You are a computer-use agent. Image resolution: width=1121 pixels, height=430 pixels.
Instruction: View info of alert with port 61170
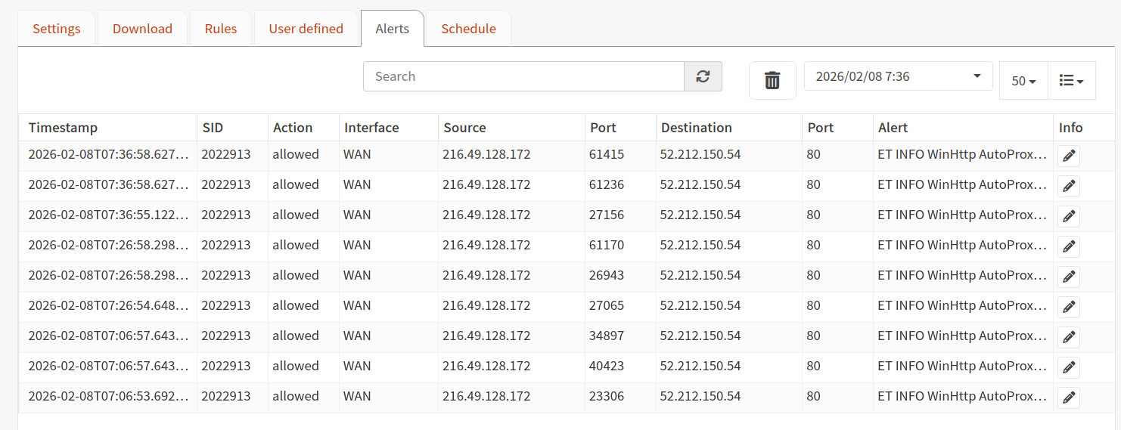[x=1068, y=246]
